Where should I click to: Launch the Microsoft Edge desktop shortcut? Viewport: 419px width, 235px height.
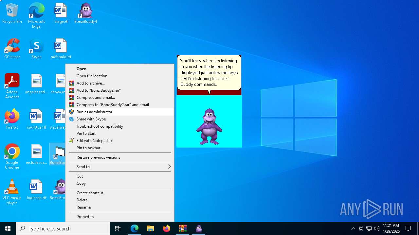[x=36, y=15]
